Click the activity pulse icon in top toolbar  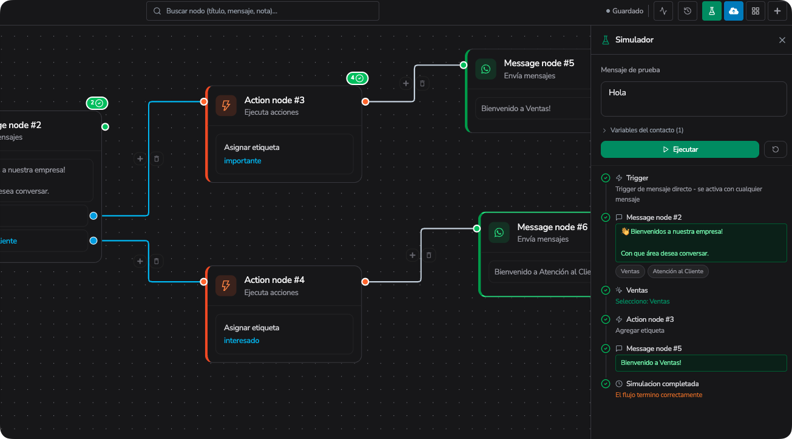[x=663, y=11]
